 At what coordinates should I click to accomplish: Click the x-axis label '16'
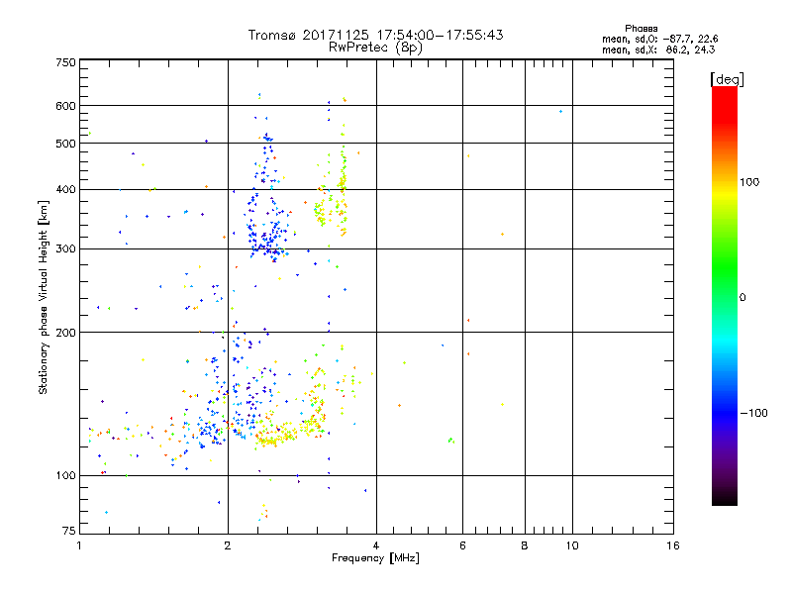coord(673,545)
